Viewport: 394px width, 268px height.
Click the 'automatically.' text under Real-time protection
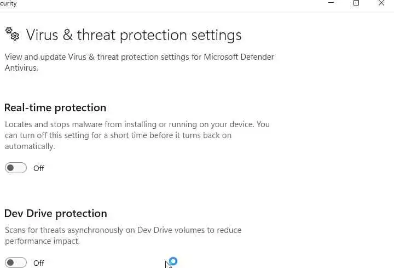(x=30, y=146)
